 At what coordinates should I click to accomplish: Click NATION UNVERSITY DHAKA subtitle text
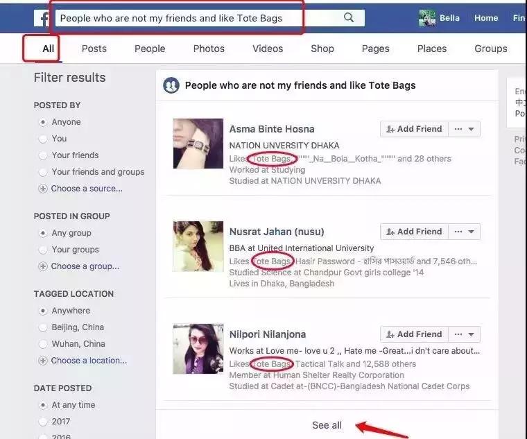[284, 146]
